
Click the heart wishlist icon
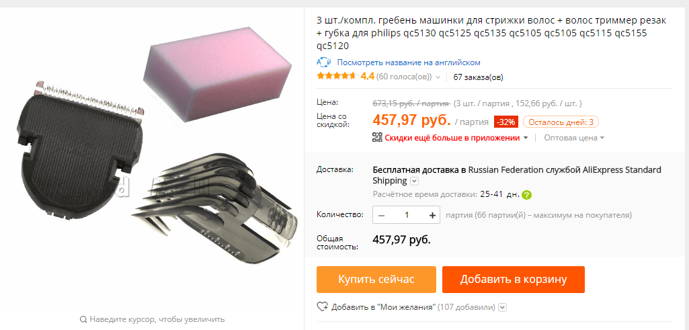coord(323,306)
